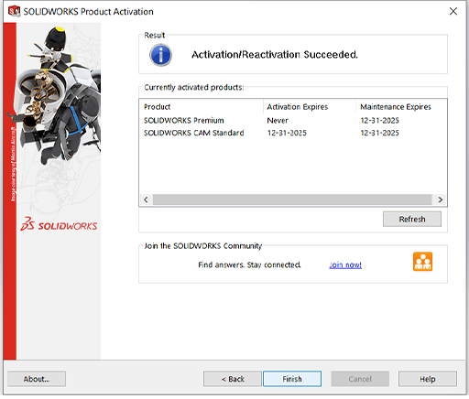Follow the Join now! link
The image size is (469, 399).
(345, 264)
